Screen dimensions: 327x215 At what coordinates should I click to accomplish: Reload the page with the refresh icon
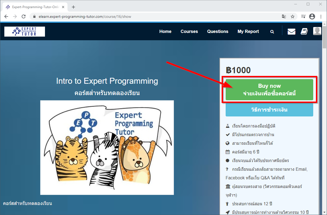(x=24, y=16)
